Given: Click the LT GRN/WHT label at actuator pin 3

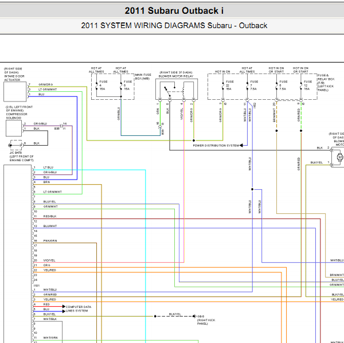Looking at the screenshot, I should [x=48, y=89].
